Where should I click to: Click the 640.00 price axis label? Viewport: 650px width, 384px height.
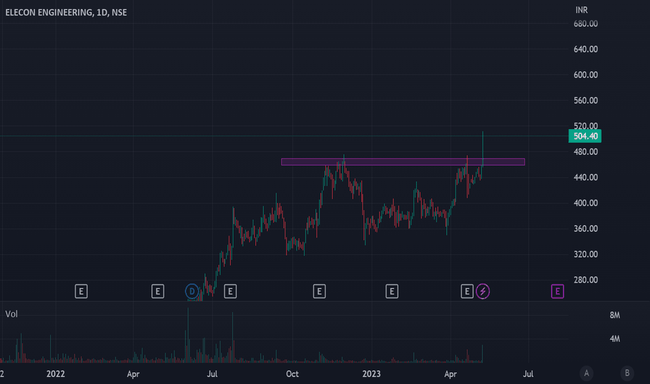point(586,50)
